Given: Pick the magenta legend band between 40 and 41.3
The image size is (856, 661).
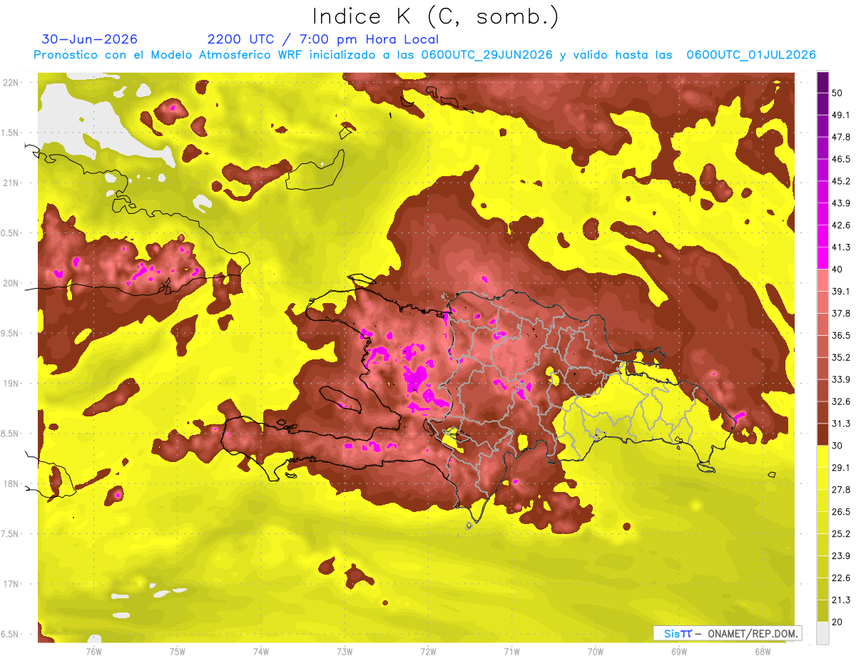Looking at the screenshot, I should [822, 258].
